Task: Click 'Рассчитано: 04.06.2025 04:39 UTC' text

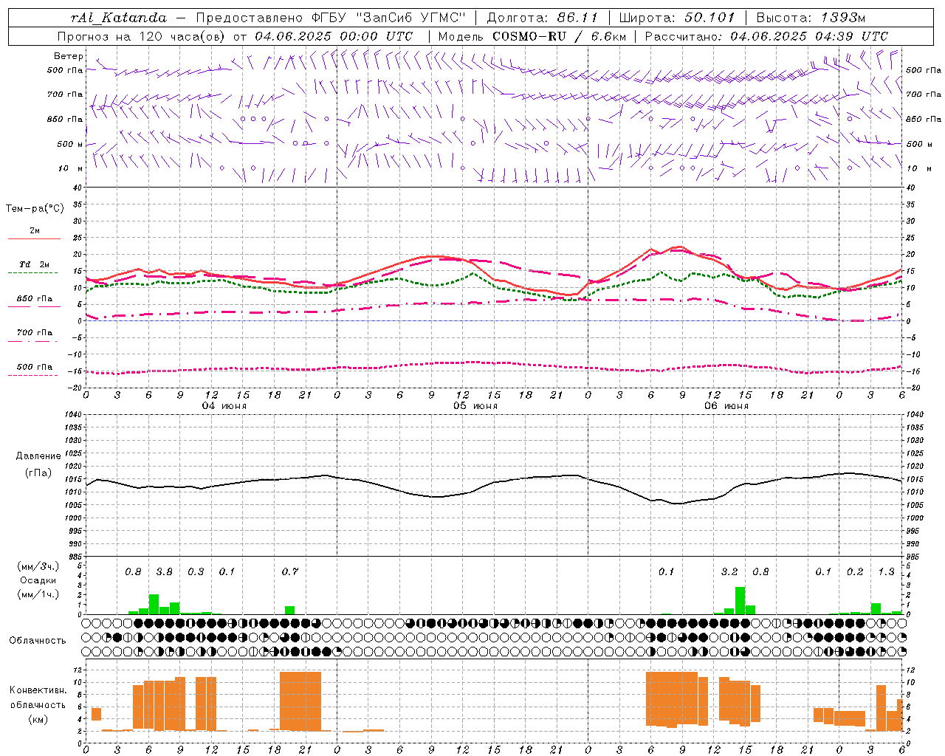Action: tap(766, 36)
